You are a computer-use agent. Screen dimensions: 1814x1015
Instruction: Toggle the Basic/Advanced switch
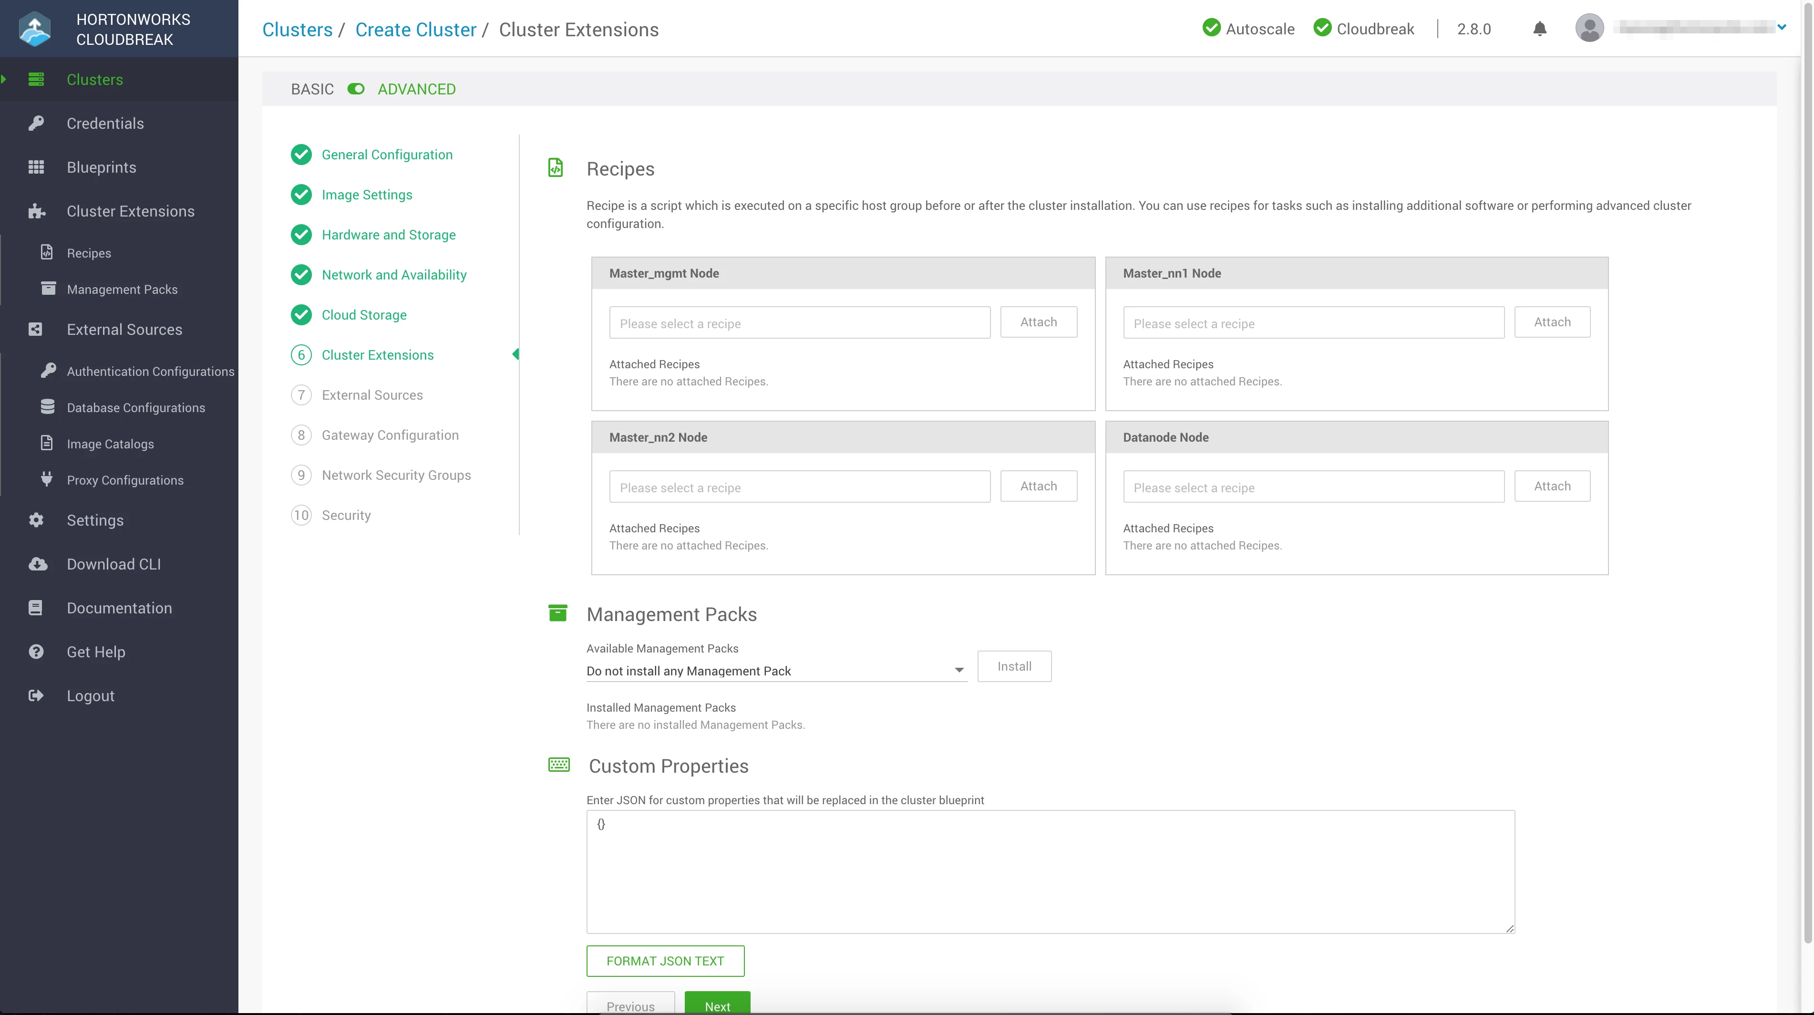pyautogui.click(x=356, y=89)
